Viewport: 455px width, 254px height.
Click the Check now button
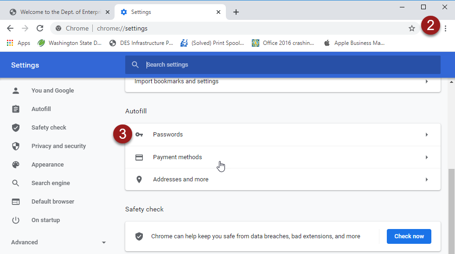(x=409, y=236)
